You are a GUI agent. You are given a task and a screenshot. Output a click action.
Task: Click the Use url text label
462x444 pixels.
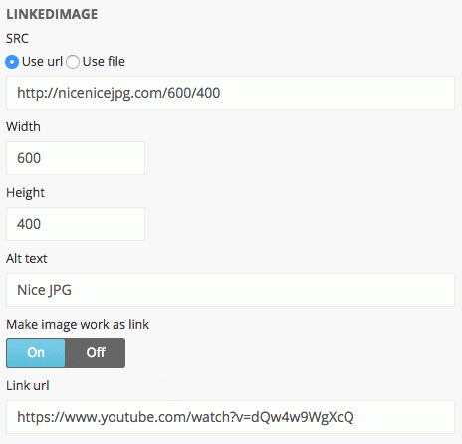[42, 62]
